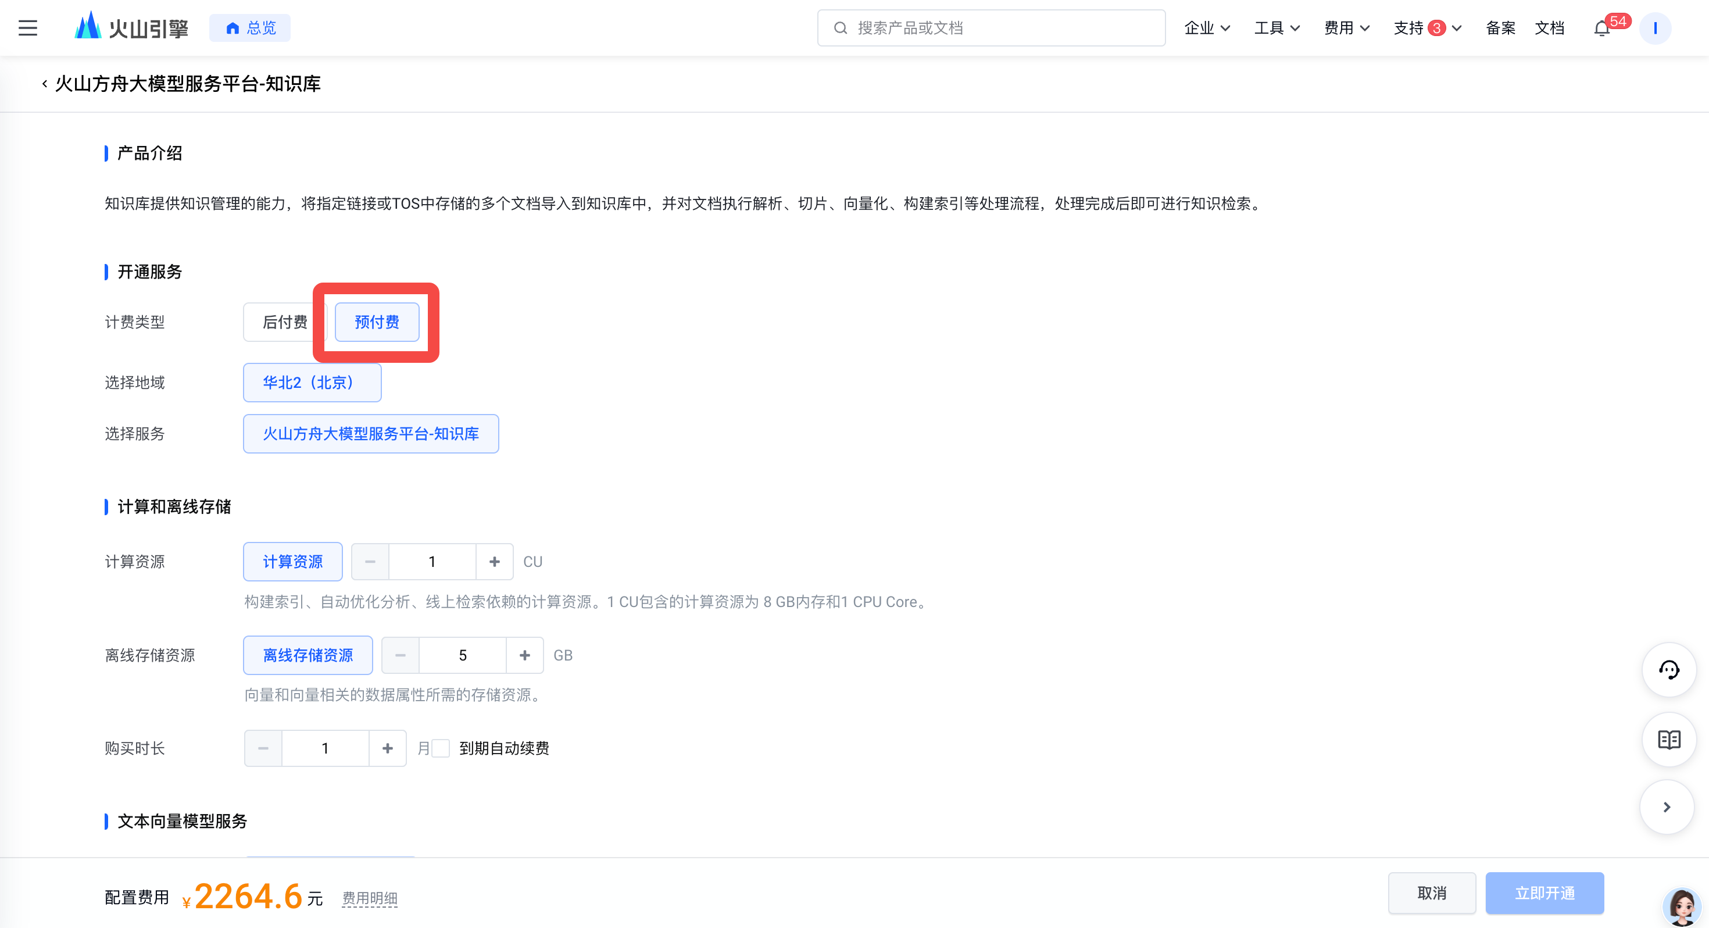This screenshot has width=1709, height=928.
Task: Open the 备案 menu item
Action: (1500, 28)
